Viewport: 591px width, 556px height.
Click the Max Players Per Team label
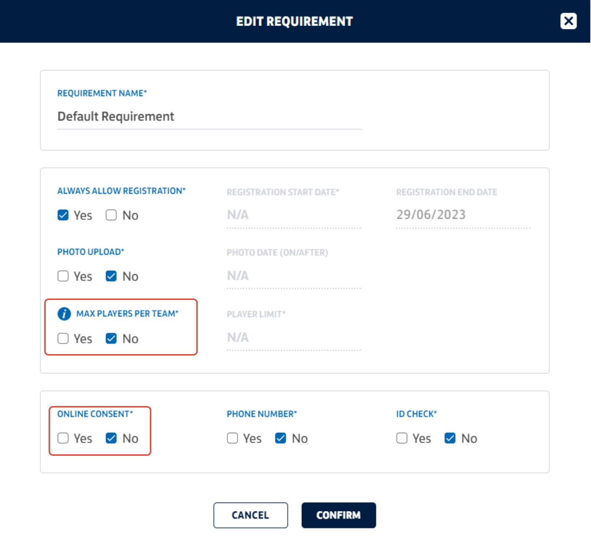tap(127, 313)
